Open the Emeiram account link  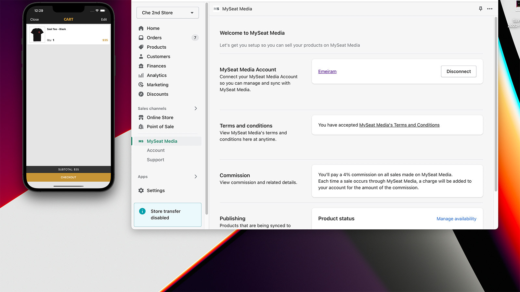[327, 71]
